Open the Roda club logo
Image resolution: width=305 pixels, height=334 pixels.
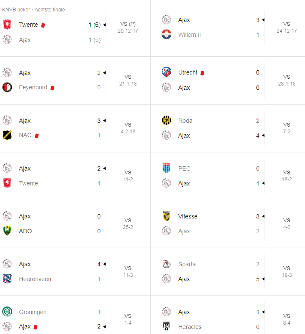click(166, 121)
